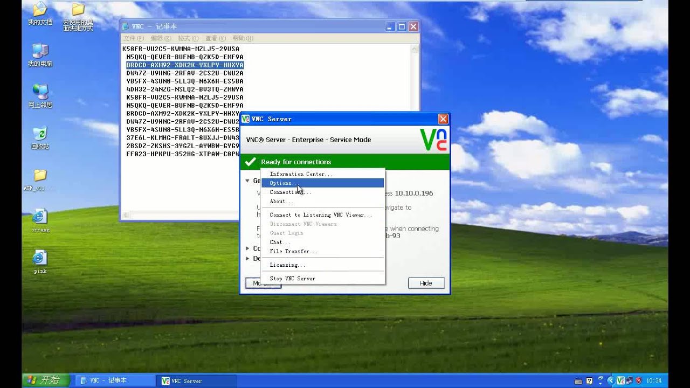Open Licensing... from the popup menu
690x388 pixels.
[322, 265]
